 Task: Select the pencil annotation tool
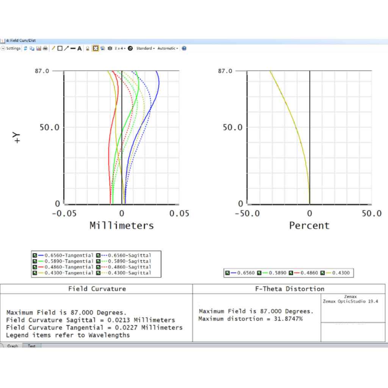click(53, 48)
